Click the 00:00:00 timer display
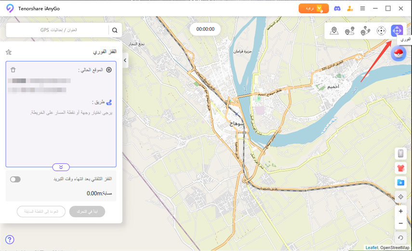 click(205, 29)
